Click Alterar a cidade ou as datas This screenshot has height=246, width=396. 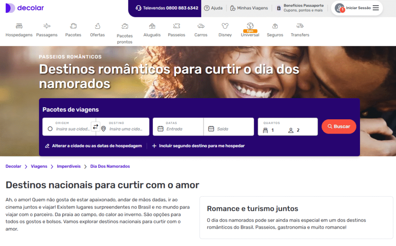pyautogui.click(x=94, y=146)
